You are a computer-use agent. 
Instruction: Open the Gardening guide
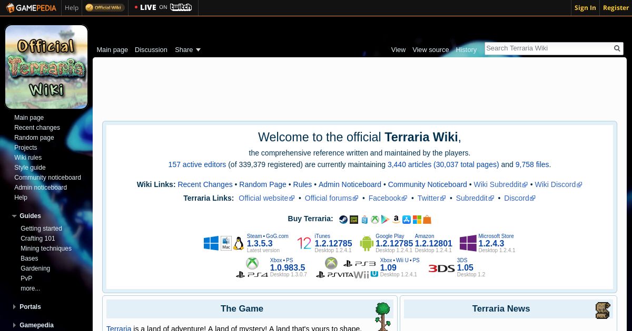coord(35,268)
